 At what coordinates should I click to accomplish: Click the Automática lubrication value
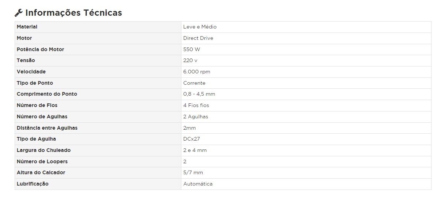coord(197,184)
